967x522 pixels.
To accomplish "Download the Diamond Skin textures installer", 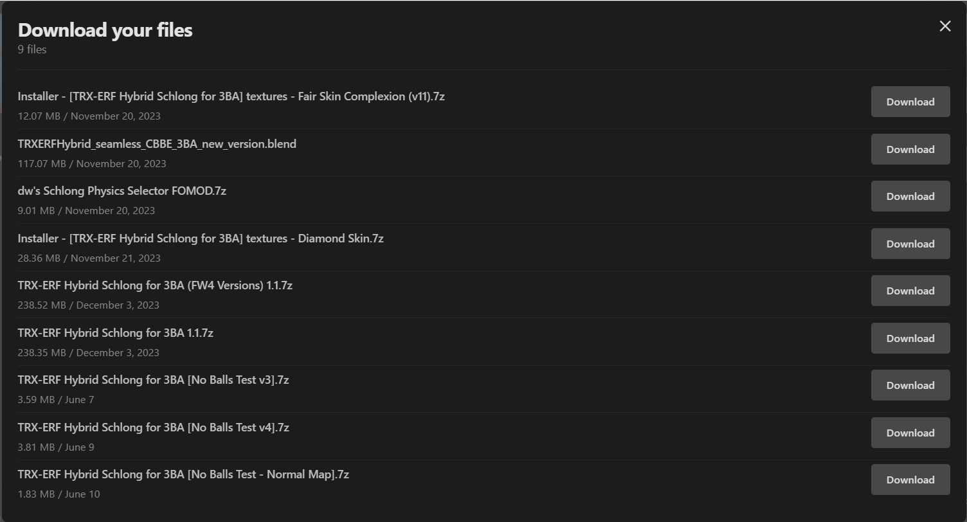I will coord(910,244).
